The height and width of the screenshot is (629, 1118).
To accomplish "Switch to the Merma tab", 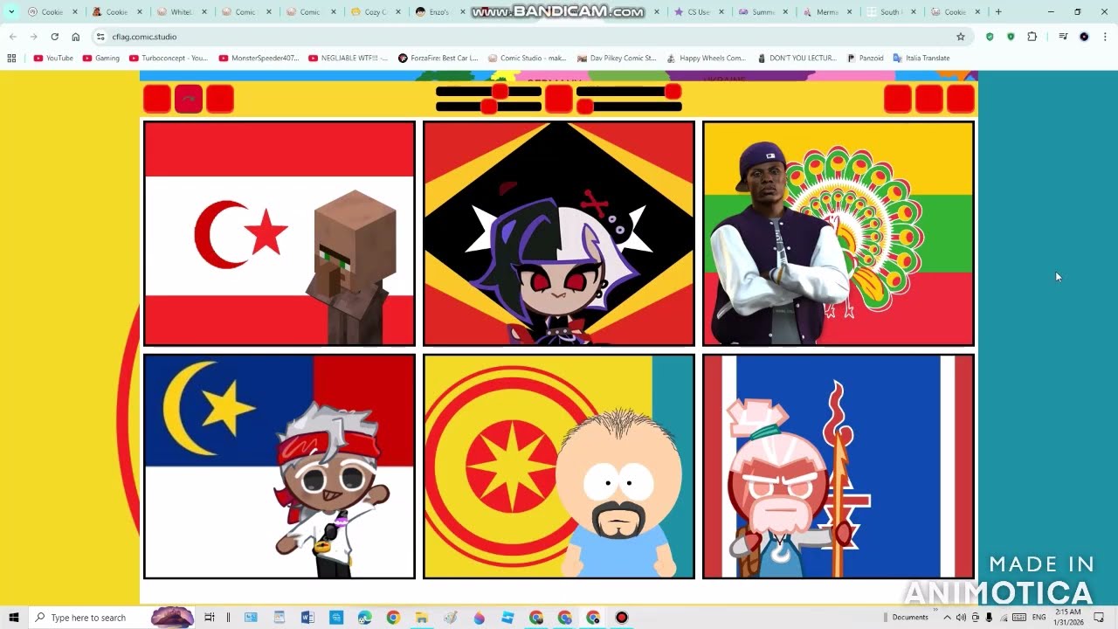I will (828, 12).
